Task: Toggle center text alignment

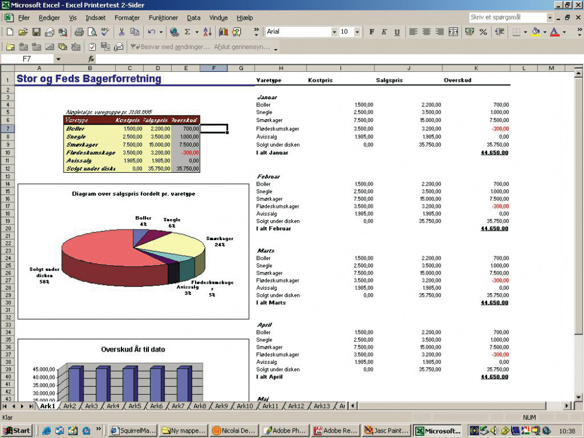Action: [426, 32]
